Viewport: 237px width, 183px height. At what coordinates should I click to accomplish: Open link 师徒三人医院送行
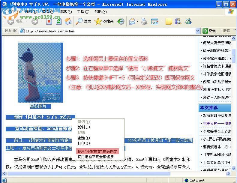click(217, 97)
